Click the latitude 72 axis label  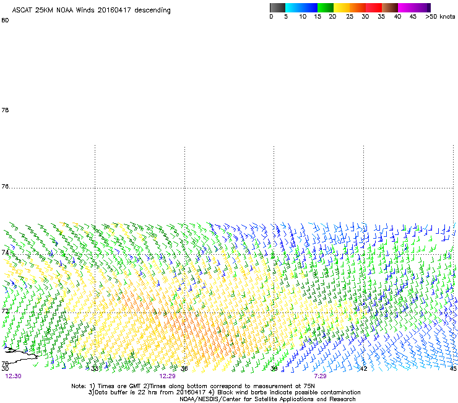(x=5, y=311)
